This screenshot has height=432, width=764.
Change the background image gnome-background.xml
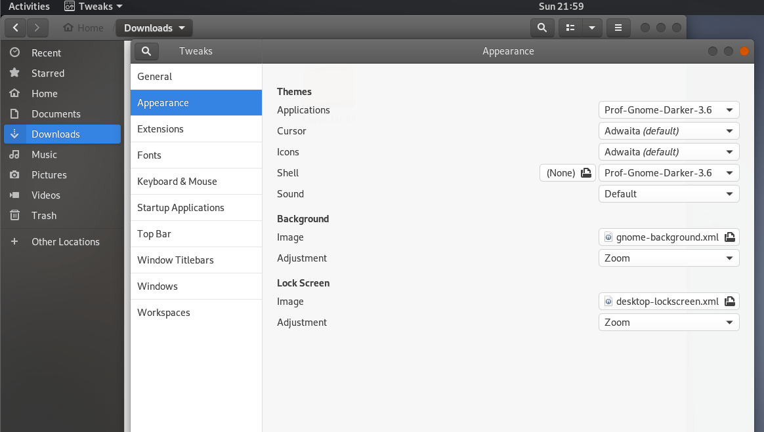tap(668, 237)
